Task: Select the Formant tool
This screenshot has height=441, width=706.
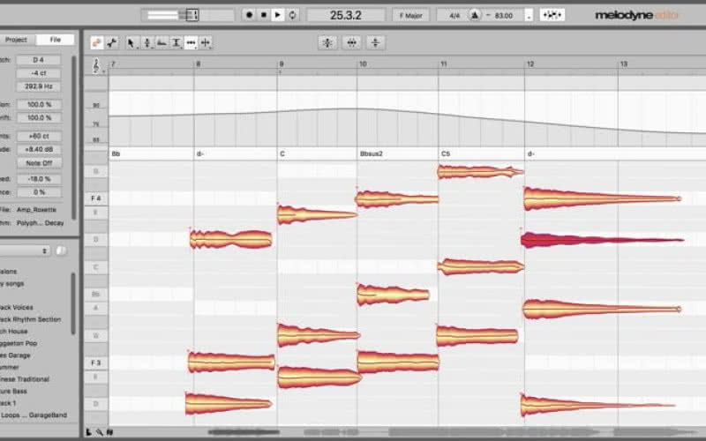Action: [x=161, y=42]
